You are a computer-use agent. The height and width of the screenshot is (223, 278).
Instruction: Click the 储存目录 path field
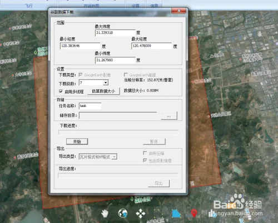118,115
